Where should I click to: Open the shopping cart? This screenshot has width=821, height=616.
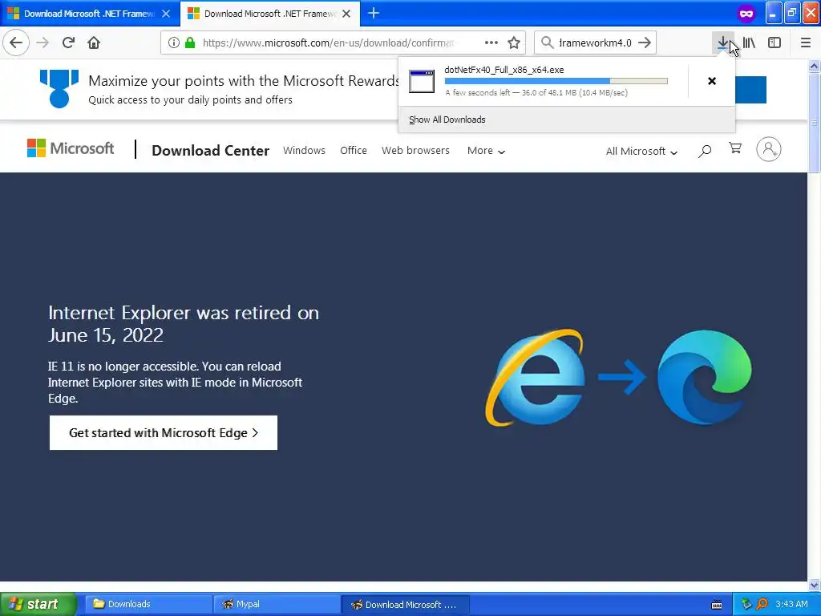(735, 148)
